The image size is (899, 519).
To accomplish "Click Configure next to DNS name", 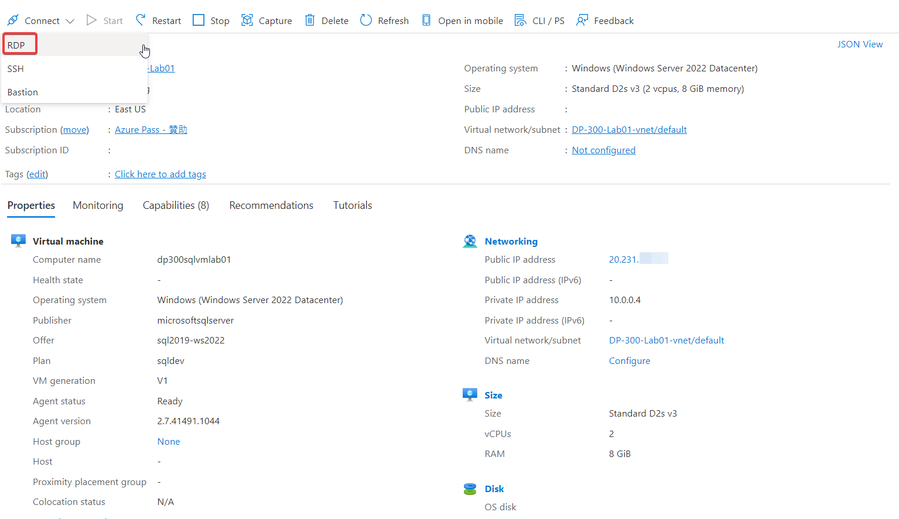I will click(629, 360).
